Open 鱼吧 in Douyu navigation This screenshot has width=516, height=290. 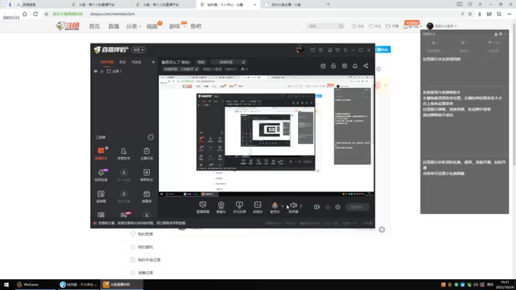pyautogui.click(x=196, y=26)
